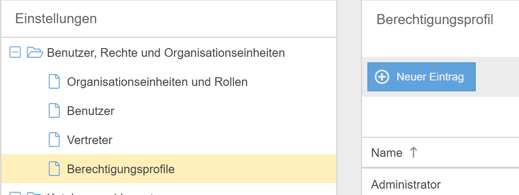Click the Berechtigungsprofil panel heading
Viewport: 519px width, 195px height.
pyautogui.click(x=435, y=20)
